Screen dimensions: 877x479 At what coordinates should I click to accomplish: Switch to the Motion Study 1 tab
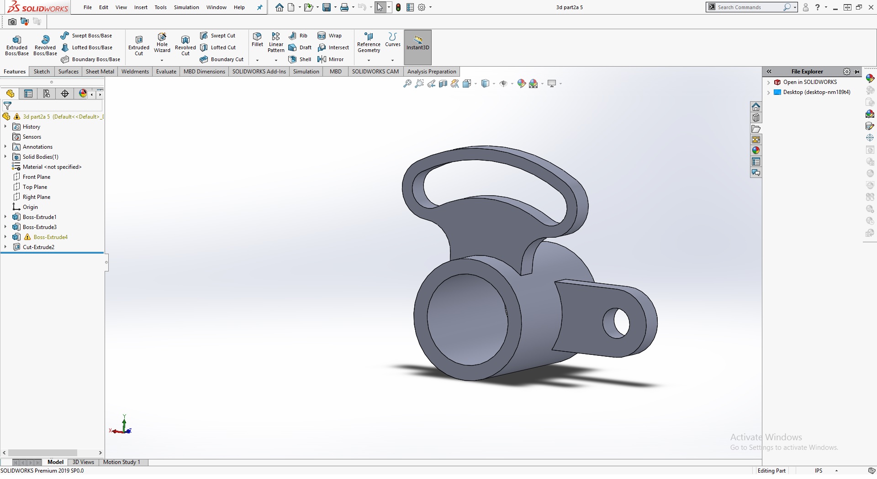pyautogui.click(x=122, y=462)
